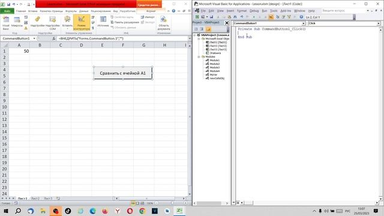Click the insert new sheet tab icon
This screenshot has height=216, width=384.
click(58, 199)
